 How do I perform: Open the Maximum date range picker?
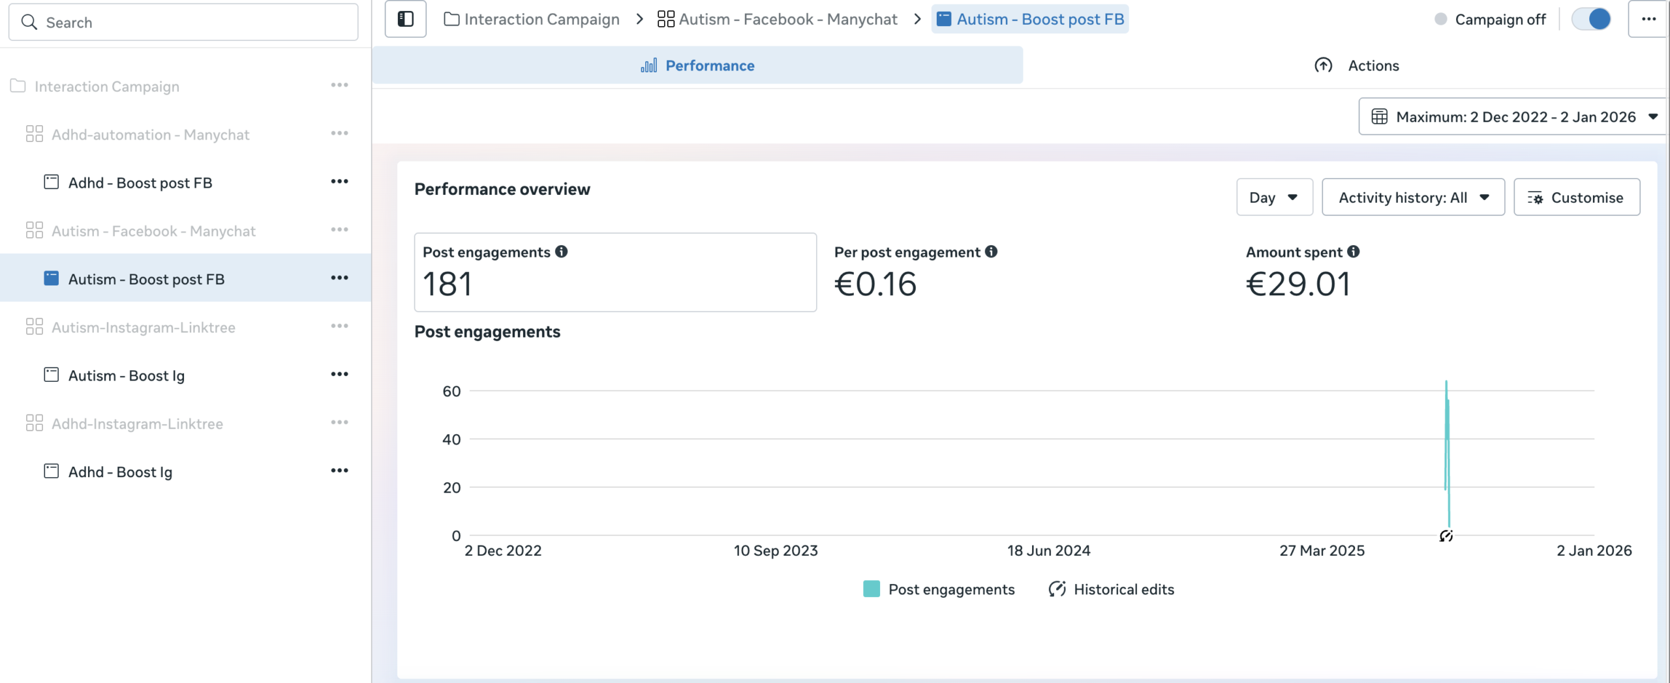(1512, 117)
